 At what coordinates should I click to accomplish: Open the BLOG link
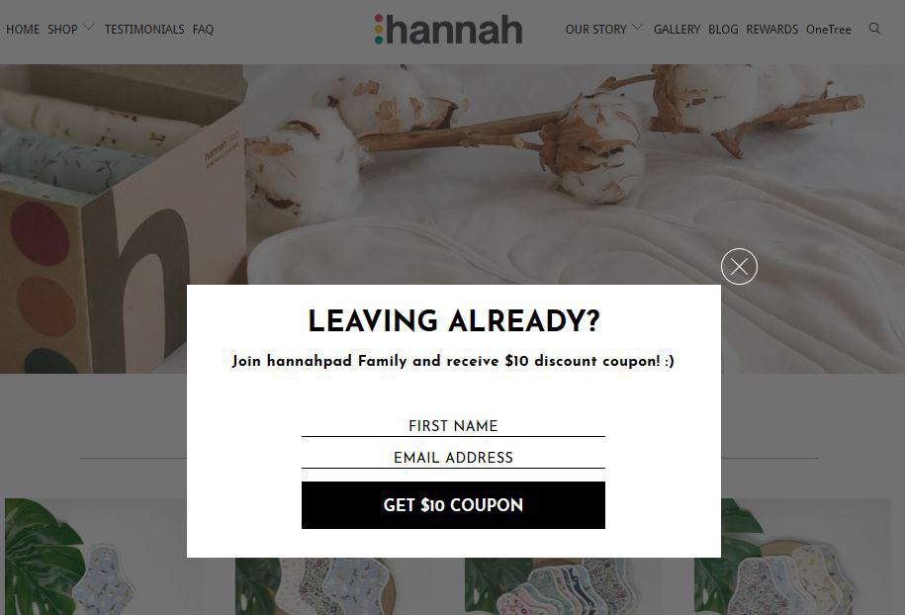coord(723,30)
